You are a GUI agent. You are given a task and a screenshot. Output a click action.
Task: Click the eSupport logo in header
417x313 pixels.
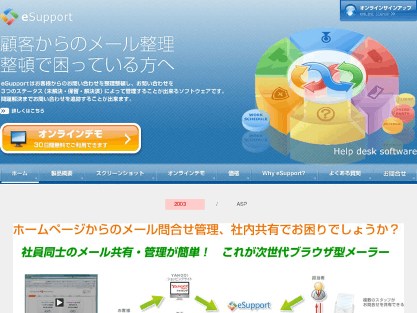click(37, 17)
